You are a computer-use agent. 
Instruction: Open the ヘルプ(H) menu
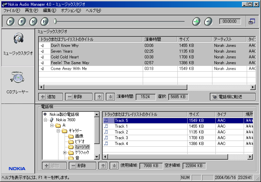coord(93,11)
